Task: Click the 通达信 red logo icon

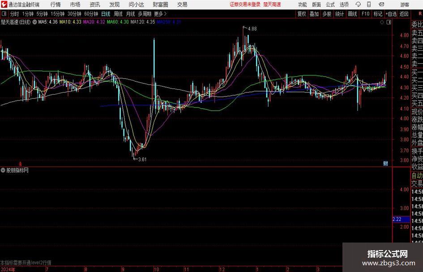Action: (4, 4)
